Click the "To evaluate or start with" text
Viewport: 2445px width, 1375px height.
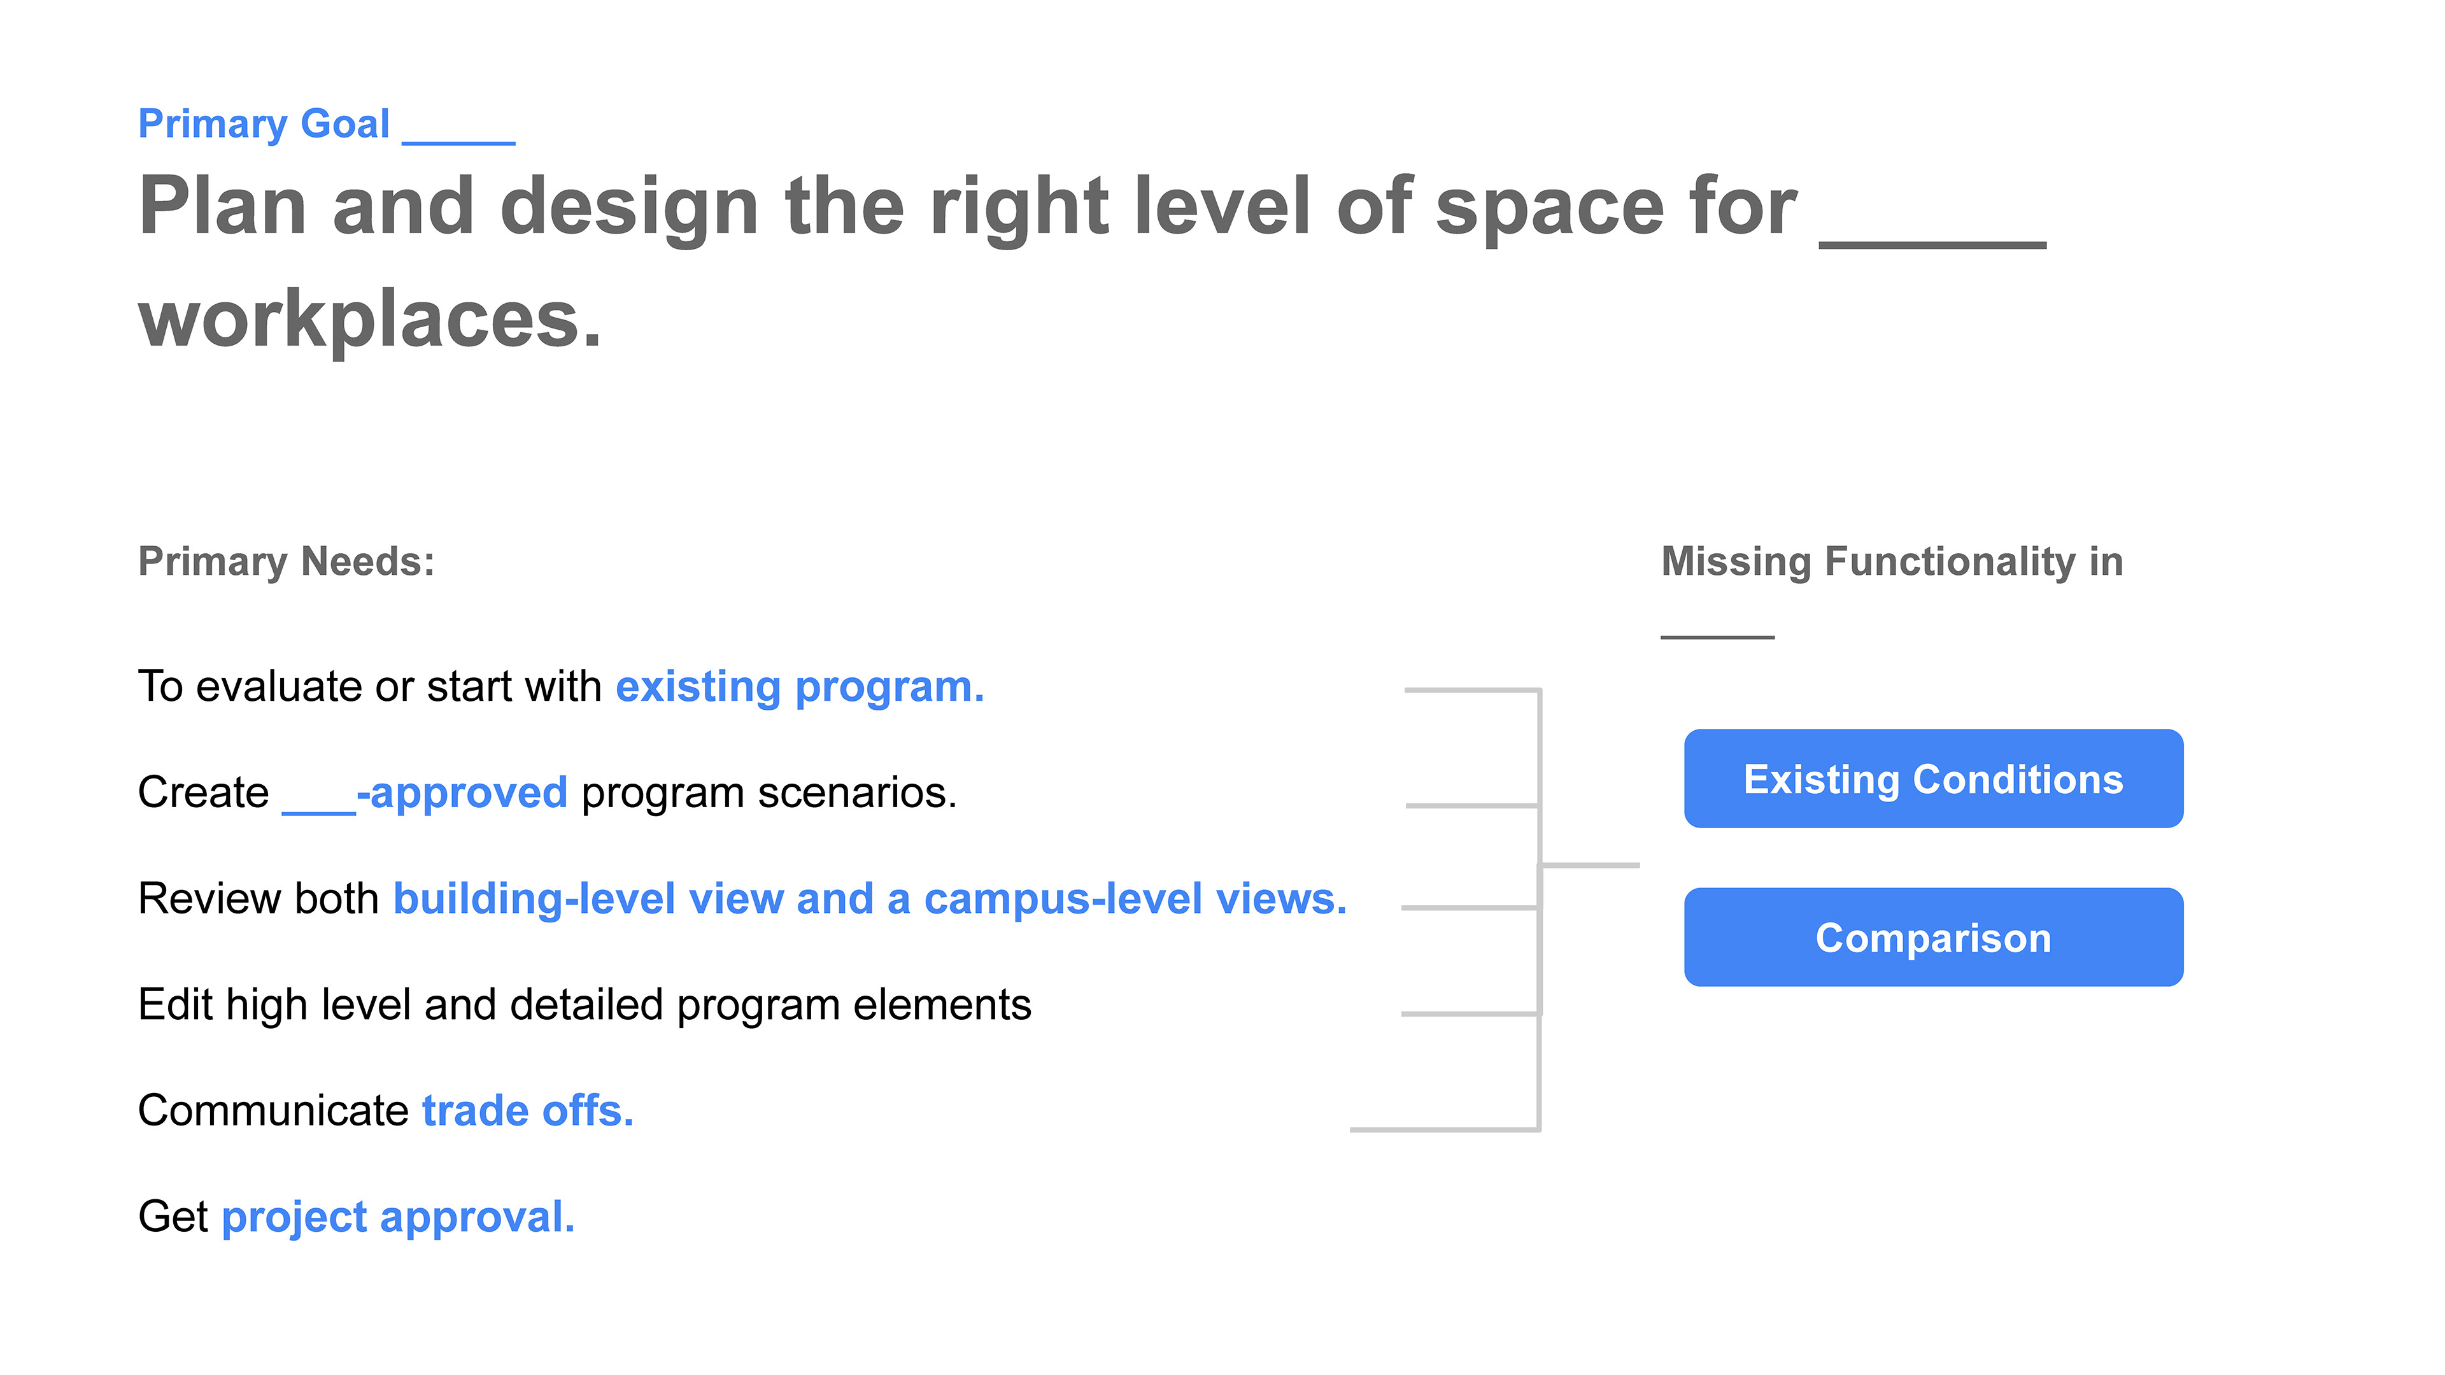369,687
